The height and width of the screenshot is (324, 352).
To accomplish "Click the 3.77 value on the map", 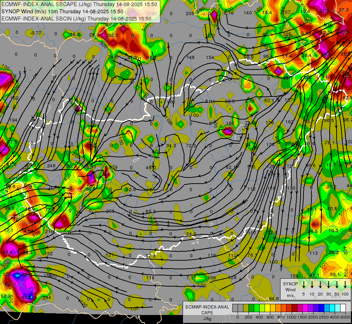I will (36, 33).
